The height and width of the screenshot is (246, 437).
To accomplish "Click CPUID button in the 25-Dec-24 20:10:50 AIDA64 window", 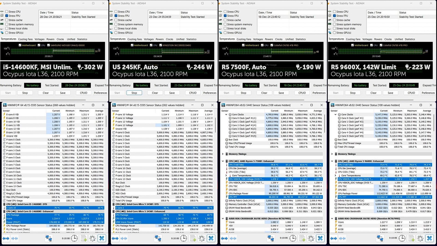I will [411, 93].
